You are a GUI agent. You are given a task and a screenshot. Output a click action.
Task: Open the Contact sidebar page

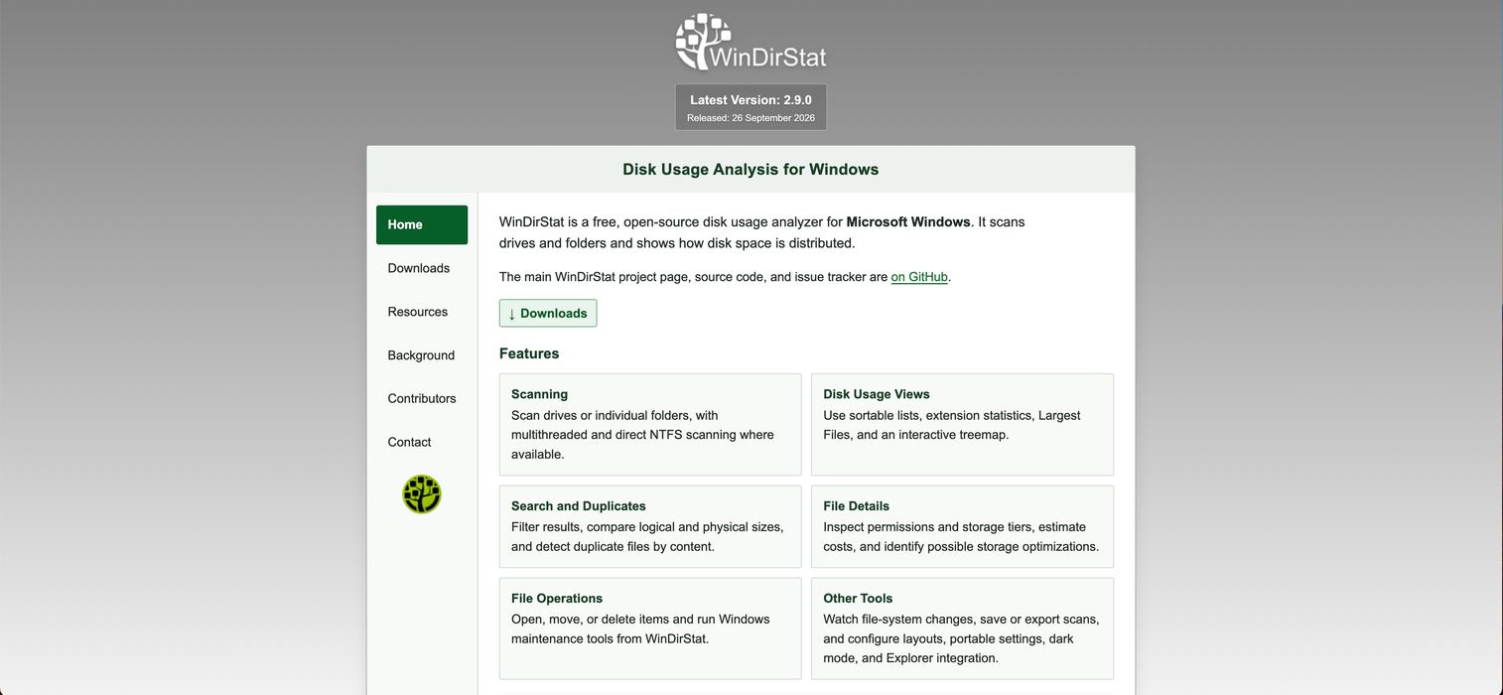click(422, 442)
